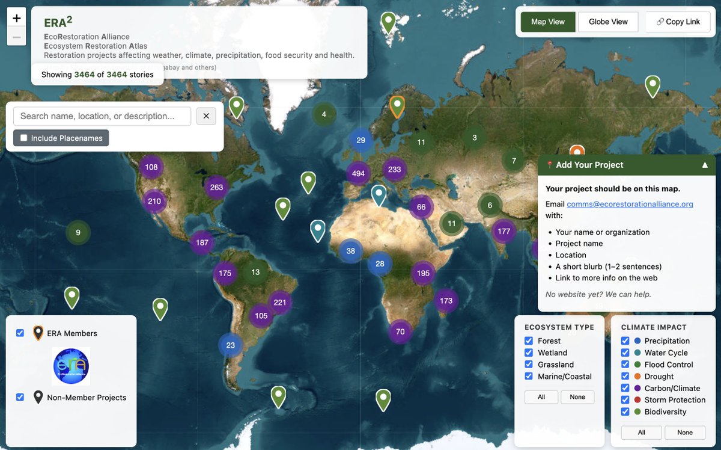This screenshot has height=450, width=721.
Task: Open the green cluster marker labeled 9
Action: point(78,233)
